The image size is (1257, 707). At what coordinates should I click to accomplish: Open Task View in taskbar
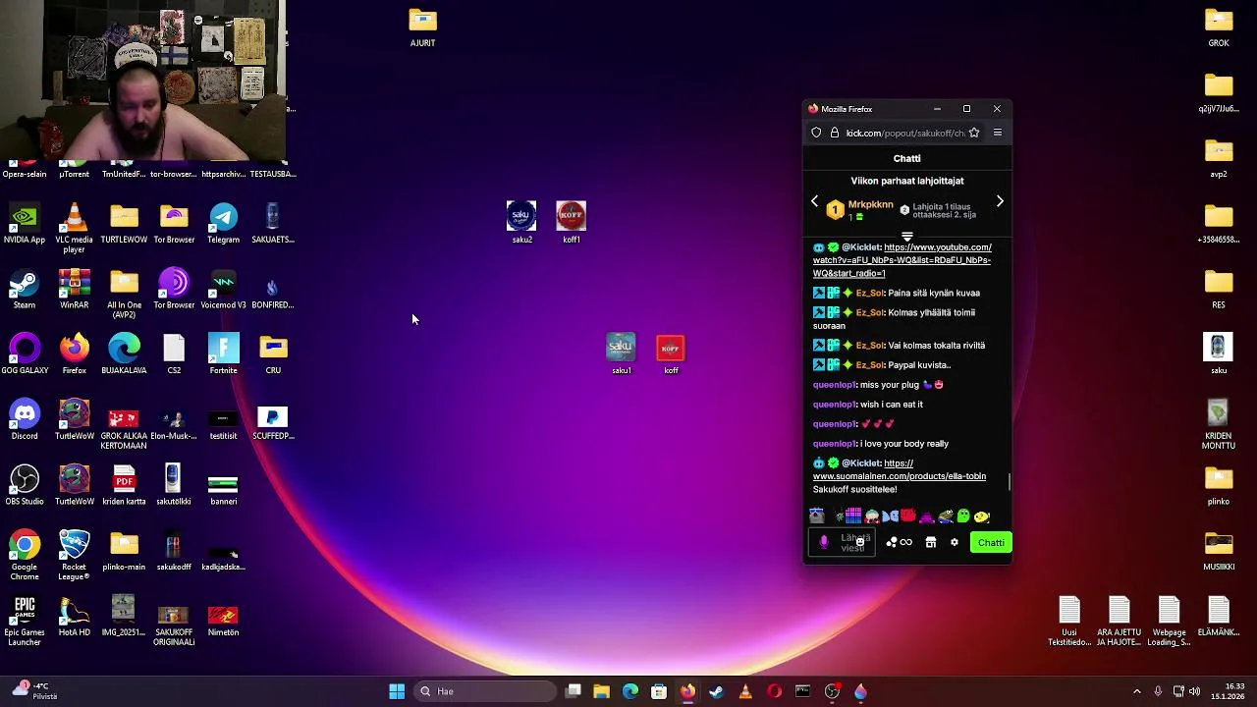574,691
